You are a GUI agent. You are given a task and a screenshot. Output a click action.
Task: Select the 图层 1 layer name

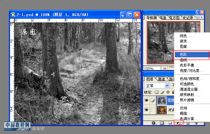coord(171,100)
